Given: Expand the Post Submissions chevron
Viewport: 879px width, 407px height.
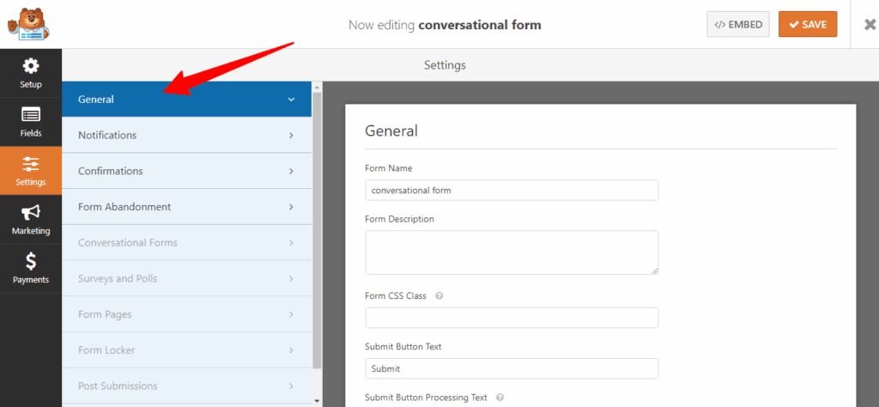Looking at the screenshot, I should point(291,386).
